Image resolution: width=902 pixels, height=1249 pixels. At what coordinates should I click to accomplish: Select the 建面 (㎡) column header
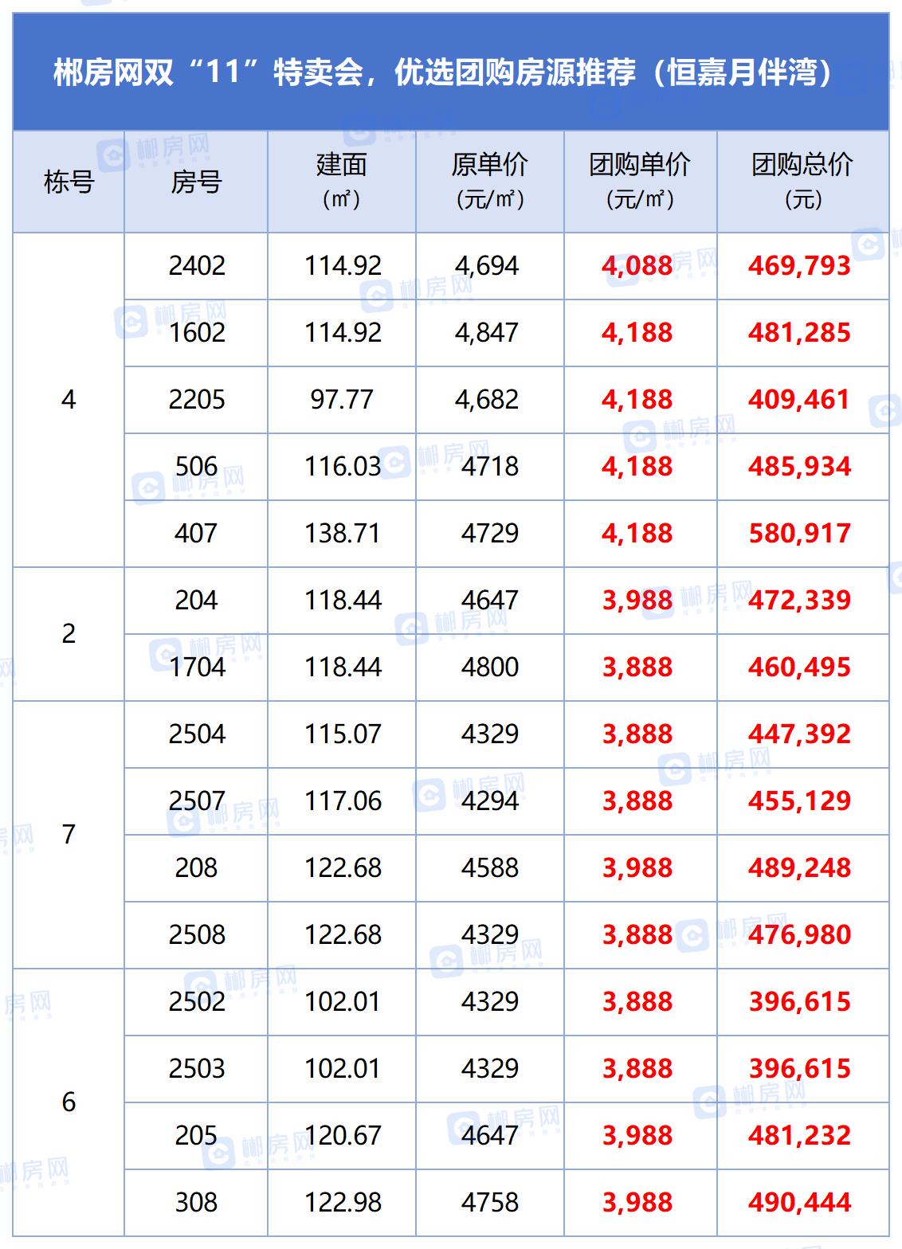point(341,181)
